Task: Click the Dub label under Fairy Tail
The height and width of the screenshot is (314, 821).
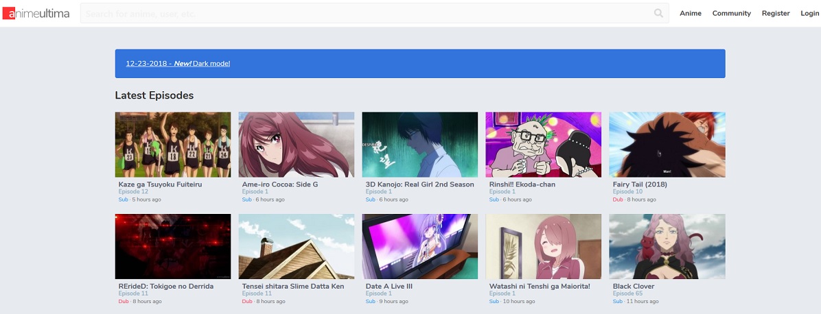Action: coord(618,200)
